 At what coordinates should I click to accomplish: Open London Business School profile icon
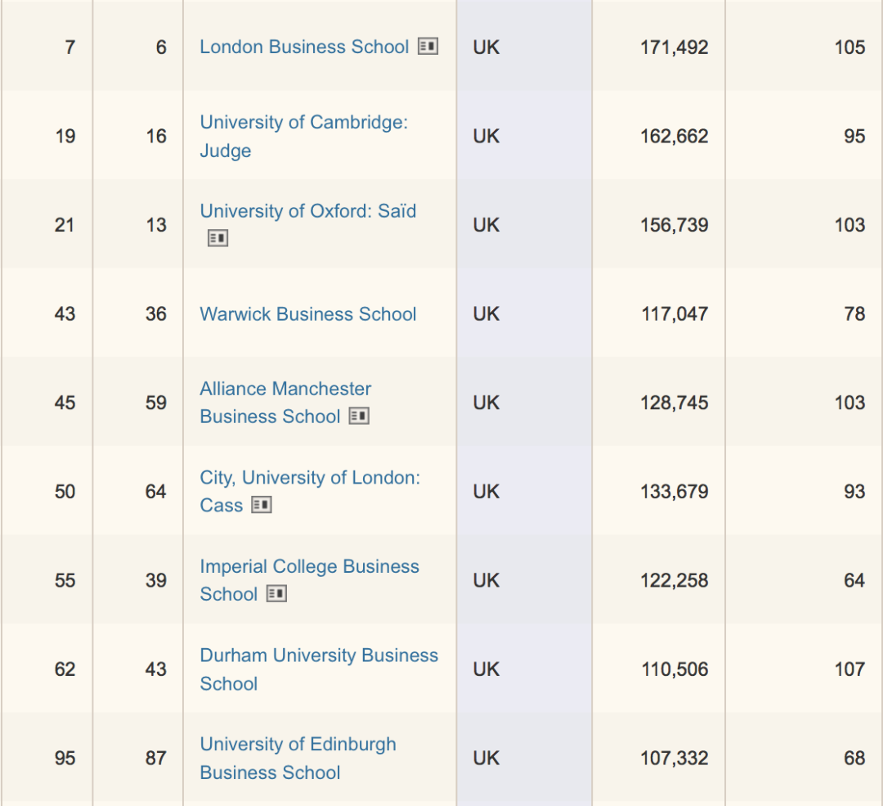point(428,46)
